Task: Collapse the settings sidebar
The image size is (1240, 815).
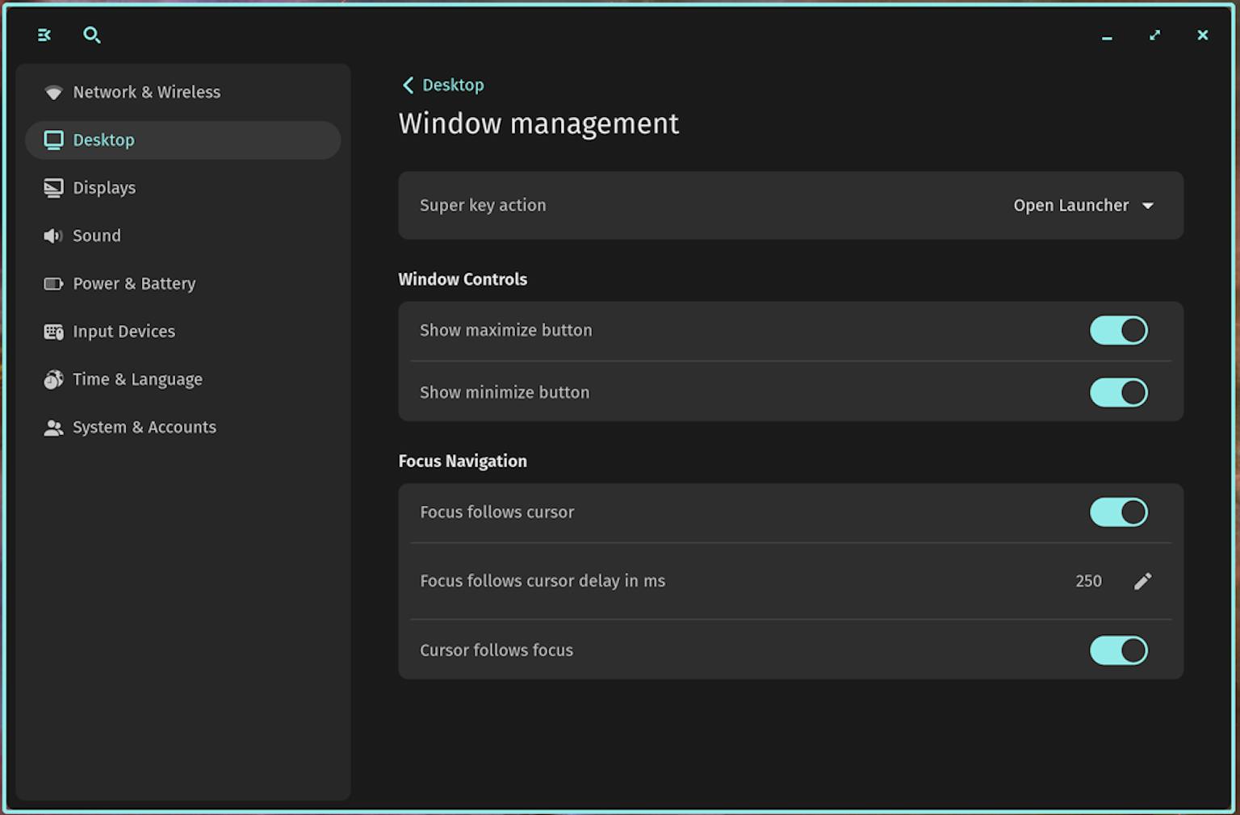Action: 44,35
